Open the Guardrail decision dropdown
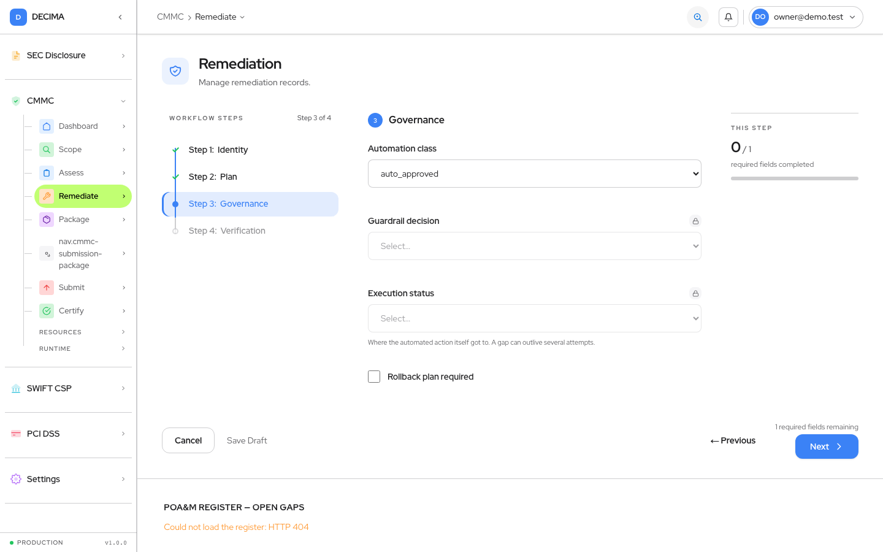Viewport: 883px width, 552px height. 535,246
